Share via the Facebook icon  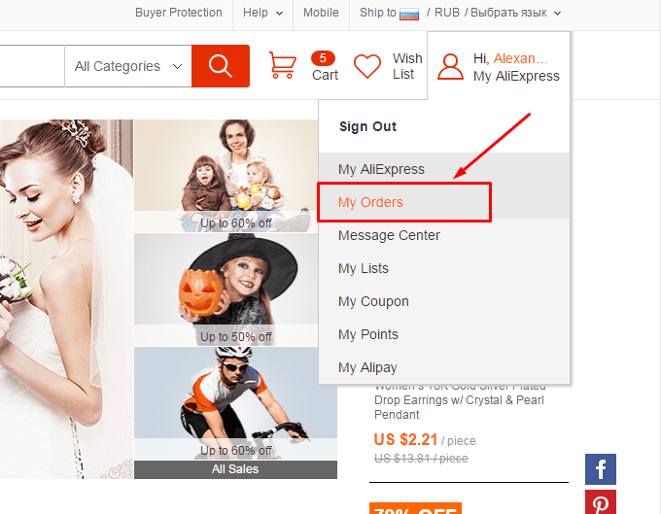click(601, 469)
